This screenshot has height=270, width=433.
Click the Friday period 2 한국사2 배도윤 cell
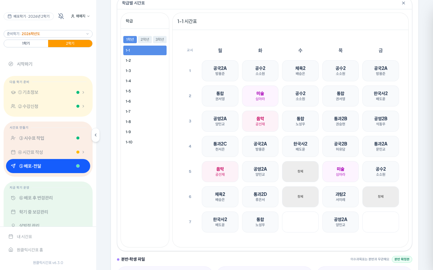381,96
